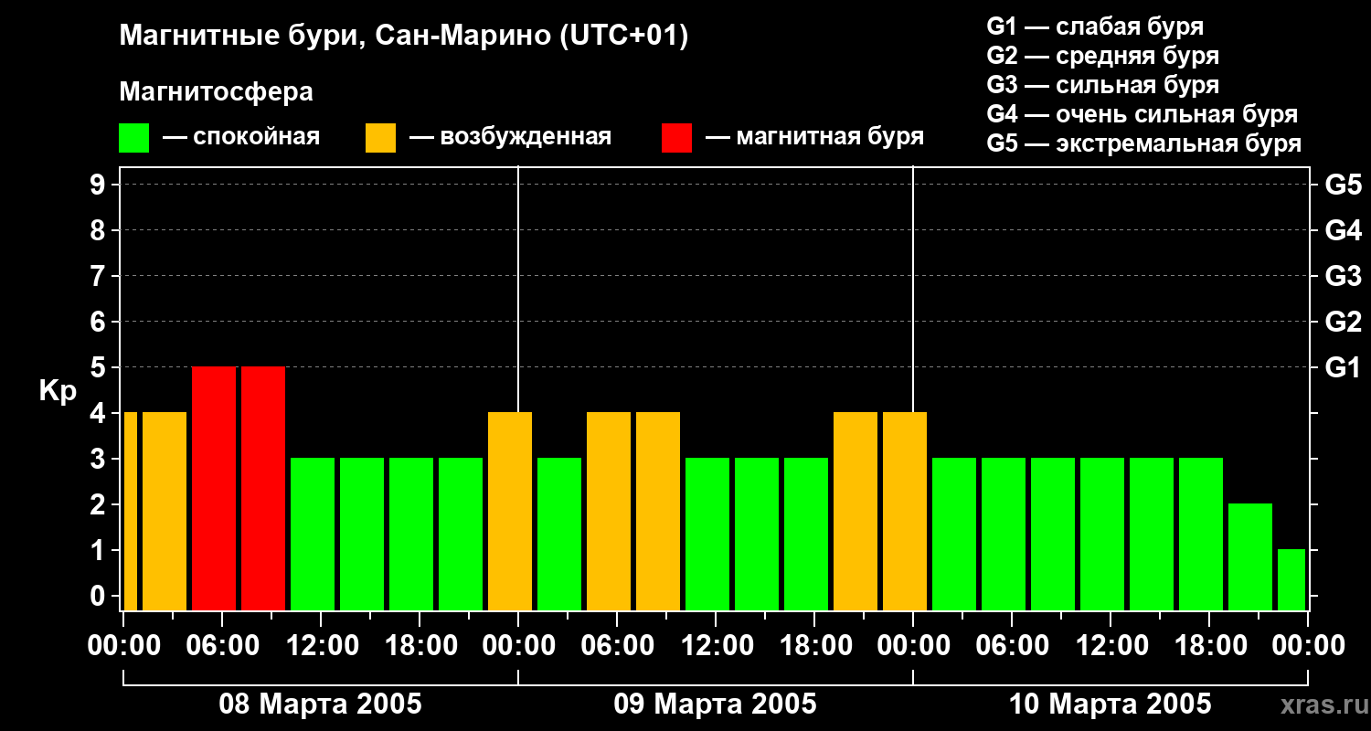Screen dimensions: 1371x731
Task: Click the standalone 'G1' right-axis label
Action: tap(1344, 367)
